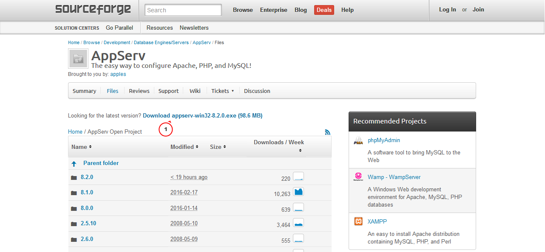Click Log In link

(448, 9)
